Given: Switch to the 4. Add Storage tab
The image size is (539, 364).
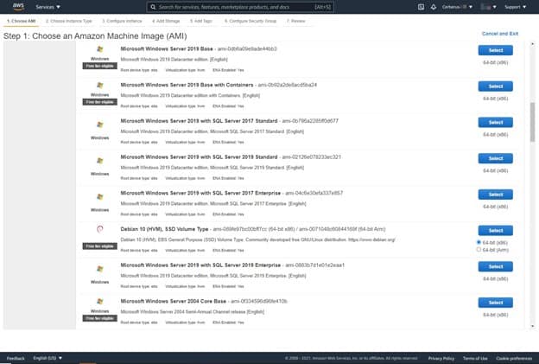Looking at the screenshot, I should point(166,21).
